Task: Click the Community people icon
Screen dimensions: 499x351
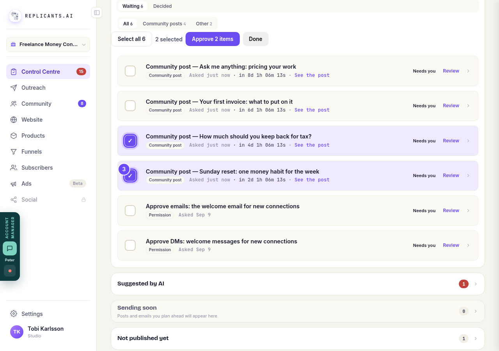Action: point(14,104)
